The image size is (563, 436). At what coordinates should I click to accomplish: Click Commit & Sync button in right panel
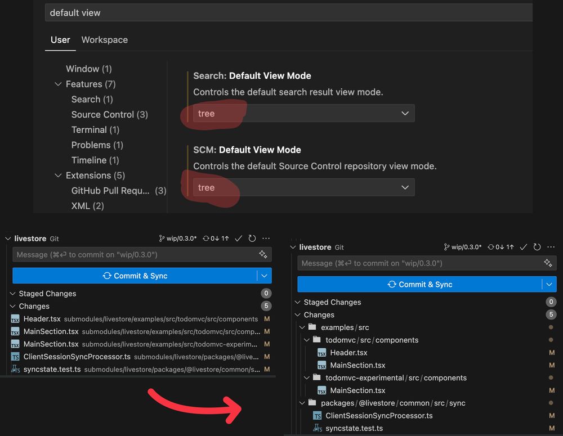pos(419,284)
